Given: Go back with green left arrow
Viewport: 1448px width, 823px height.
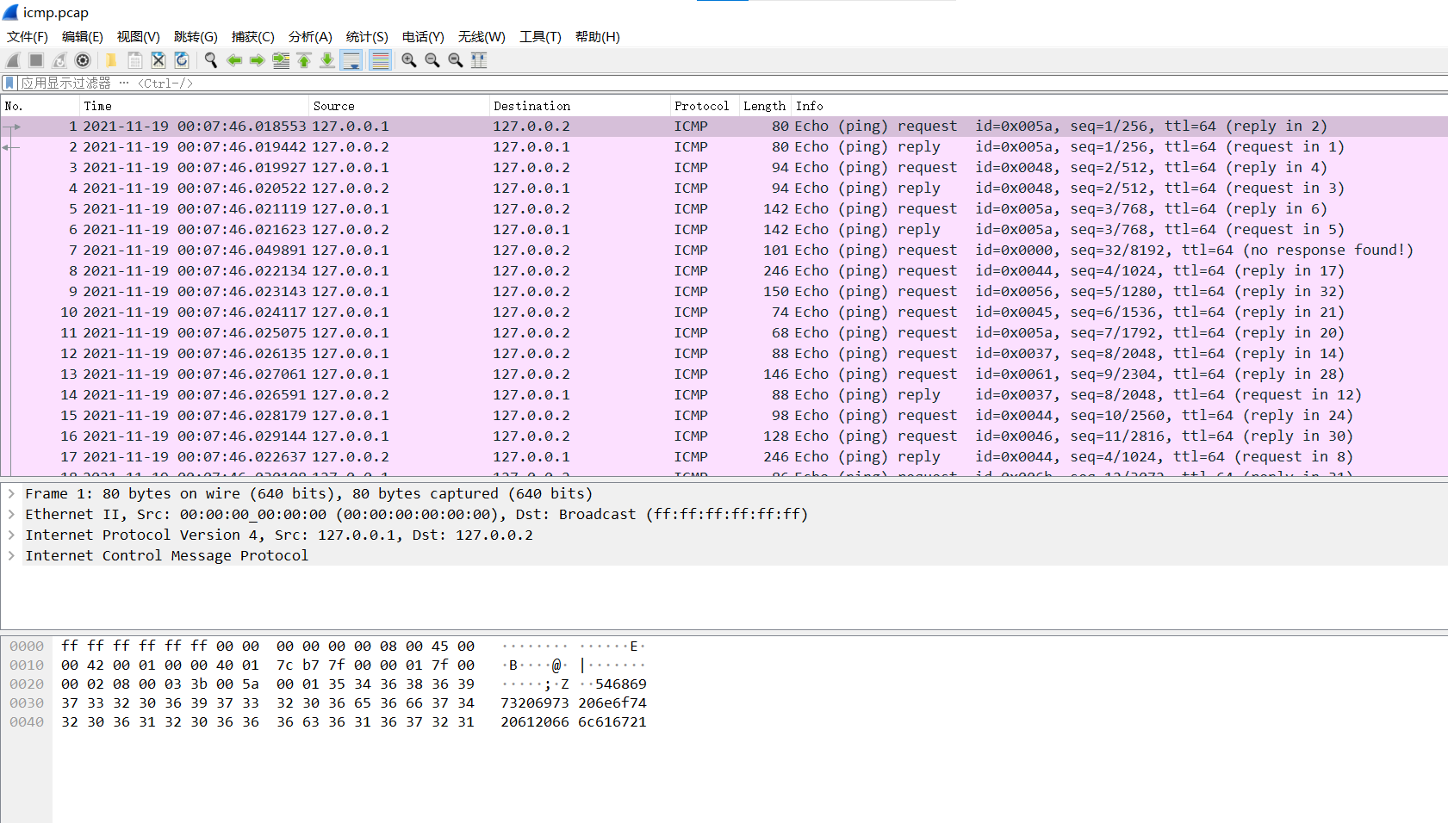Looking at the screenshot, I should tap(233, 60).
